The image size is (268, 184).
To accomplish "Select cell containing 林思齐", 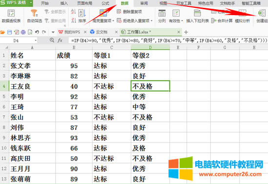I will click(x=32, y=138).
